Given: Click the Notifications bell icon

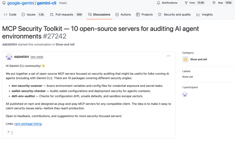Looking at the screenshot, I should pyautogui.click(x=158, y=3).
